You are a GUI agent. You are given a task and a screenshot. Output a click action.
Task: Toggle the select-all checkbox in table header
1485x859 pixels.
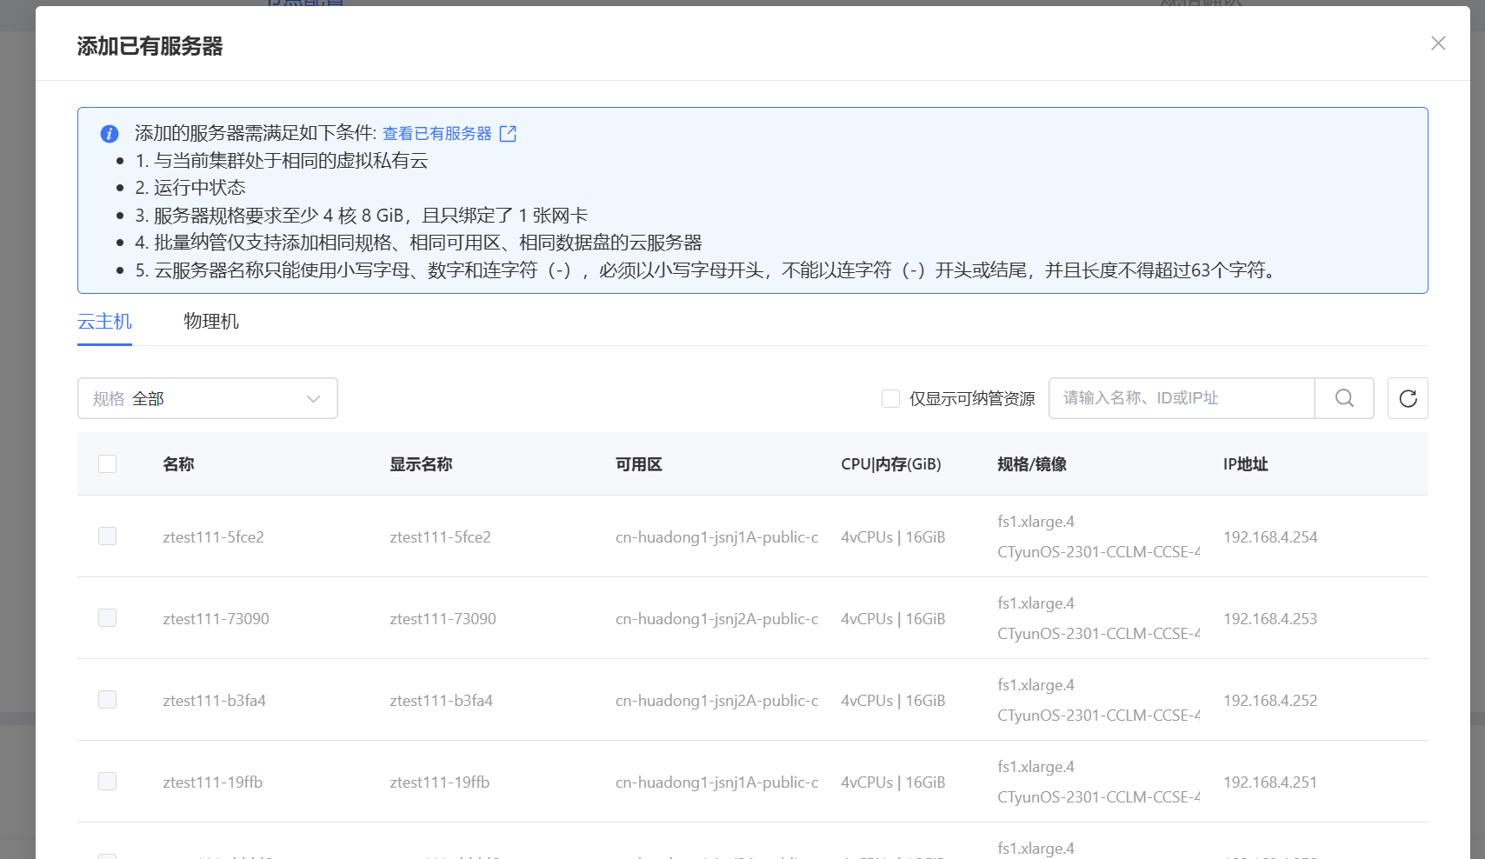pos(108,464)
